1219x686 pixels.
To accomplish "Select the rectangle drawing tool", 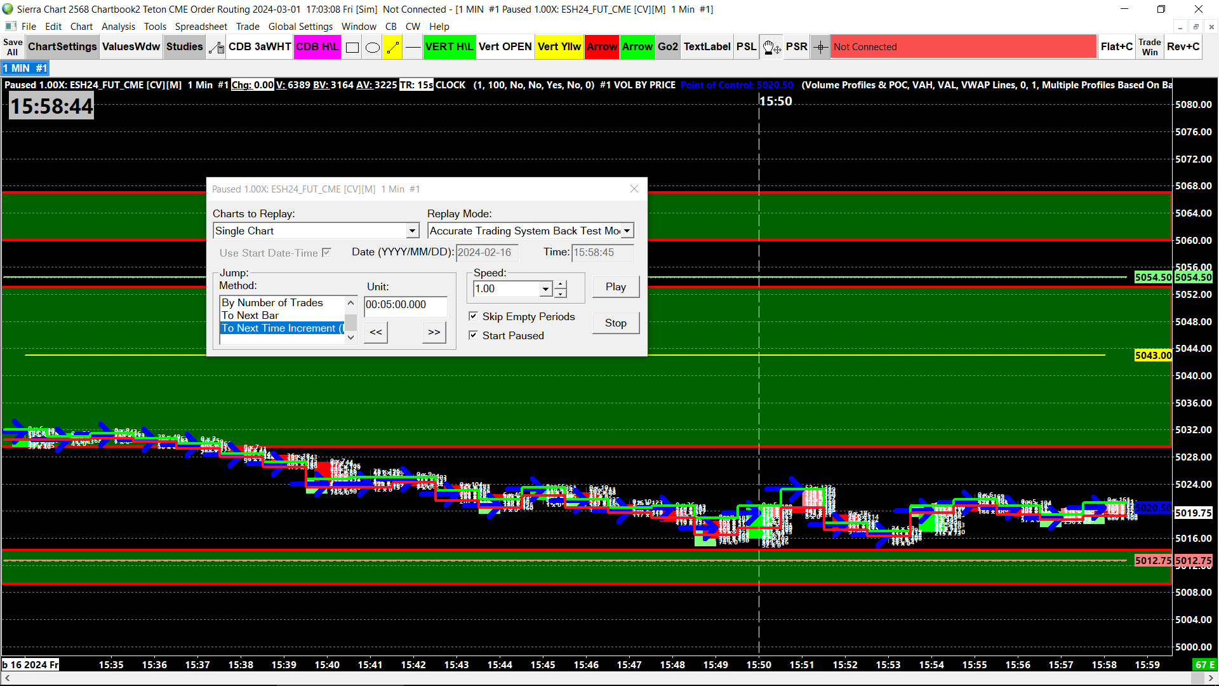I will [x=352, y=47].
